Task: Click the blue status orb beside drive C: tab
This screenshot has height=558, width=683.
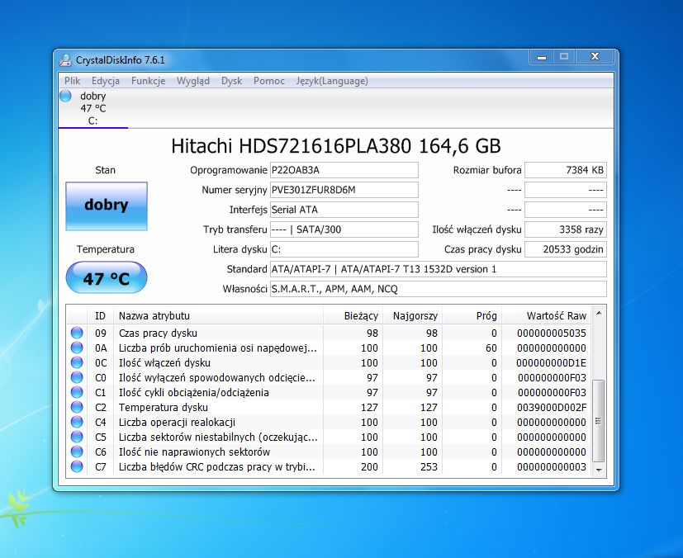Action: [x=65, y=96]
